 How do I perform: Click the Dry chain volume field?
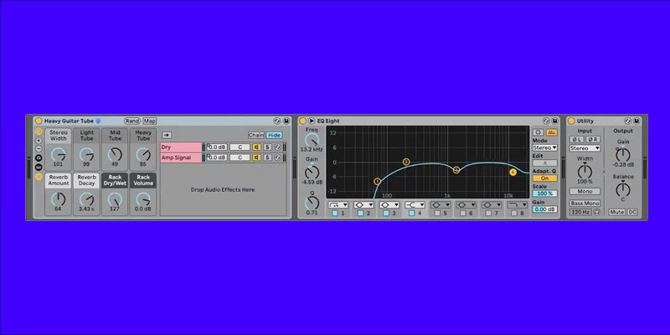217,147
